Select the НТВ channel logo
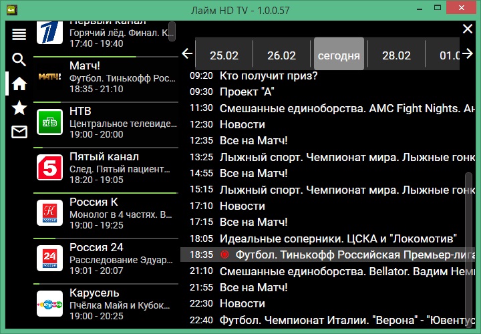This screenshot has height=334, width=481. (49, 122)
